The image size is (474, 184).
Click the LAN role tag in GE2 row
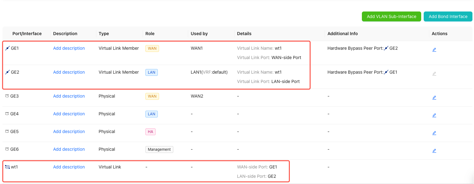152,72
